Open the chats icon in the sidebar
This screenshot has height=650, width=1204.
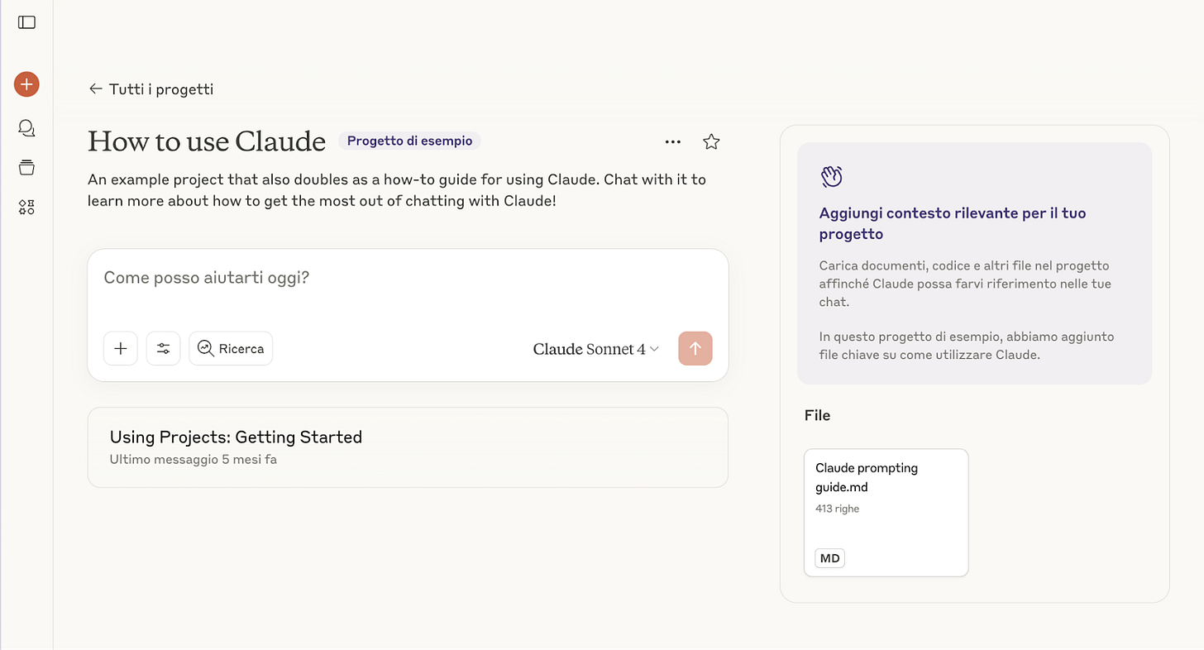point(26,128)
